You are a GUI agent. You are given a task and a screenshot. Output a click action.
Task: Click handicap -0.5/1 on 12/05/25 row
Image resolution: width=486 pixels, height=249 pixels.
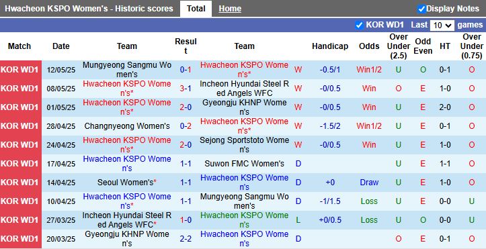click(330, 70)
